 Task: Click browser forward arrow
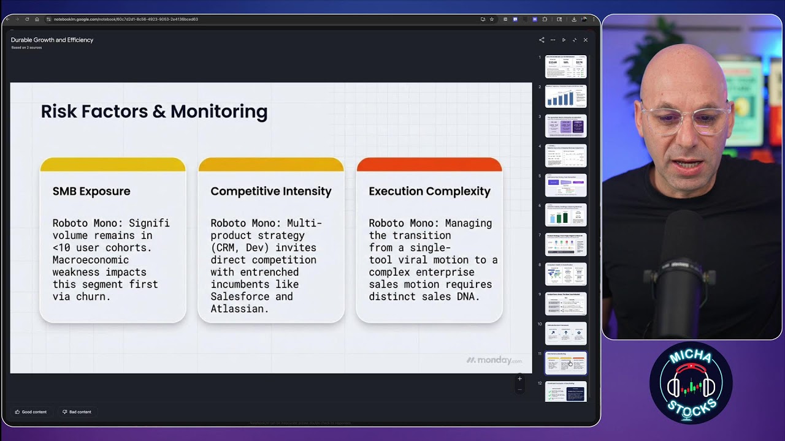[x=18, y=19]
